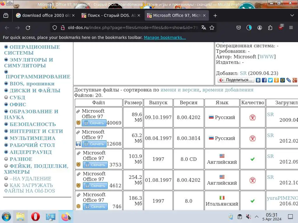The image size is (298, 223).
Task: Expand ЭМУЛЯТОРЫ И СИМУЛЯТОРЫ category
Action: [6, 60]
